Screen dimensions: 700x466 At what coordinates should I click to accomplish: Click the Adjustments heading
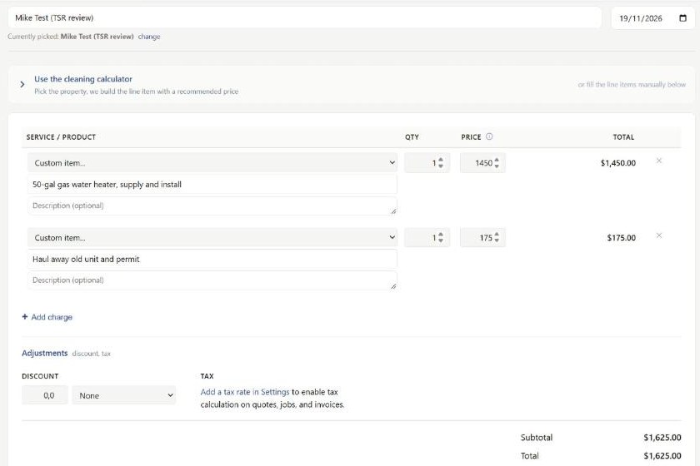pos(45,353)
